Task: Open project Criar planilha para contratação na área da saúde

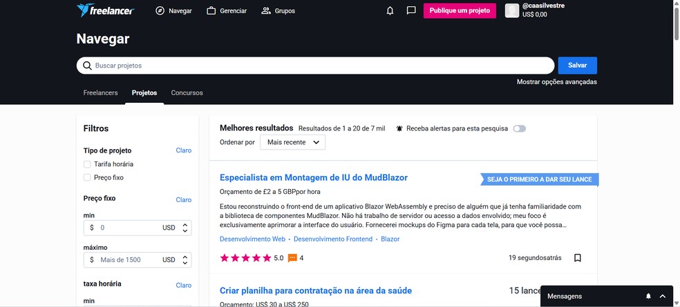Action: [316, 290]
